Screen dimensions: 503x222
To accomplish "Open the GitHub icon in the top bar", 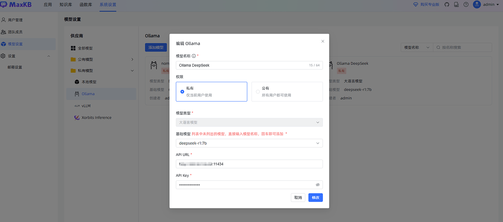I will point(447,4).
